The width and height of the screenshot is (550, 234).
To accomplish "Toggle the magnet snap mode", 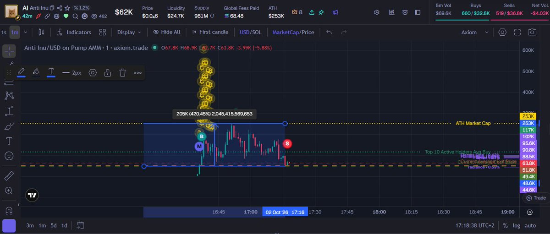I will point(9,211).
